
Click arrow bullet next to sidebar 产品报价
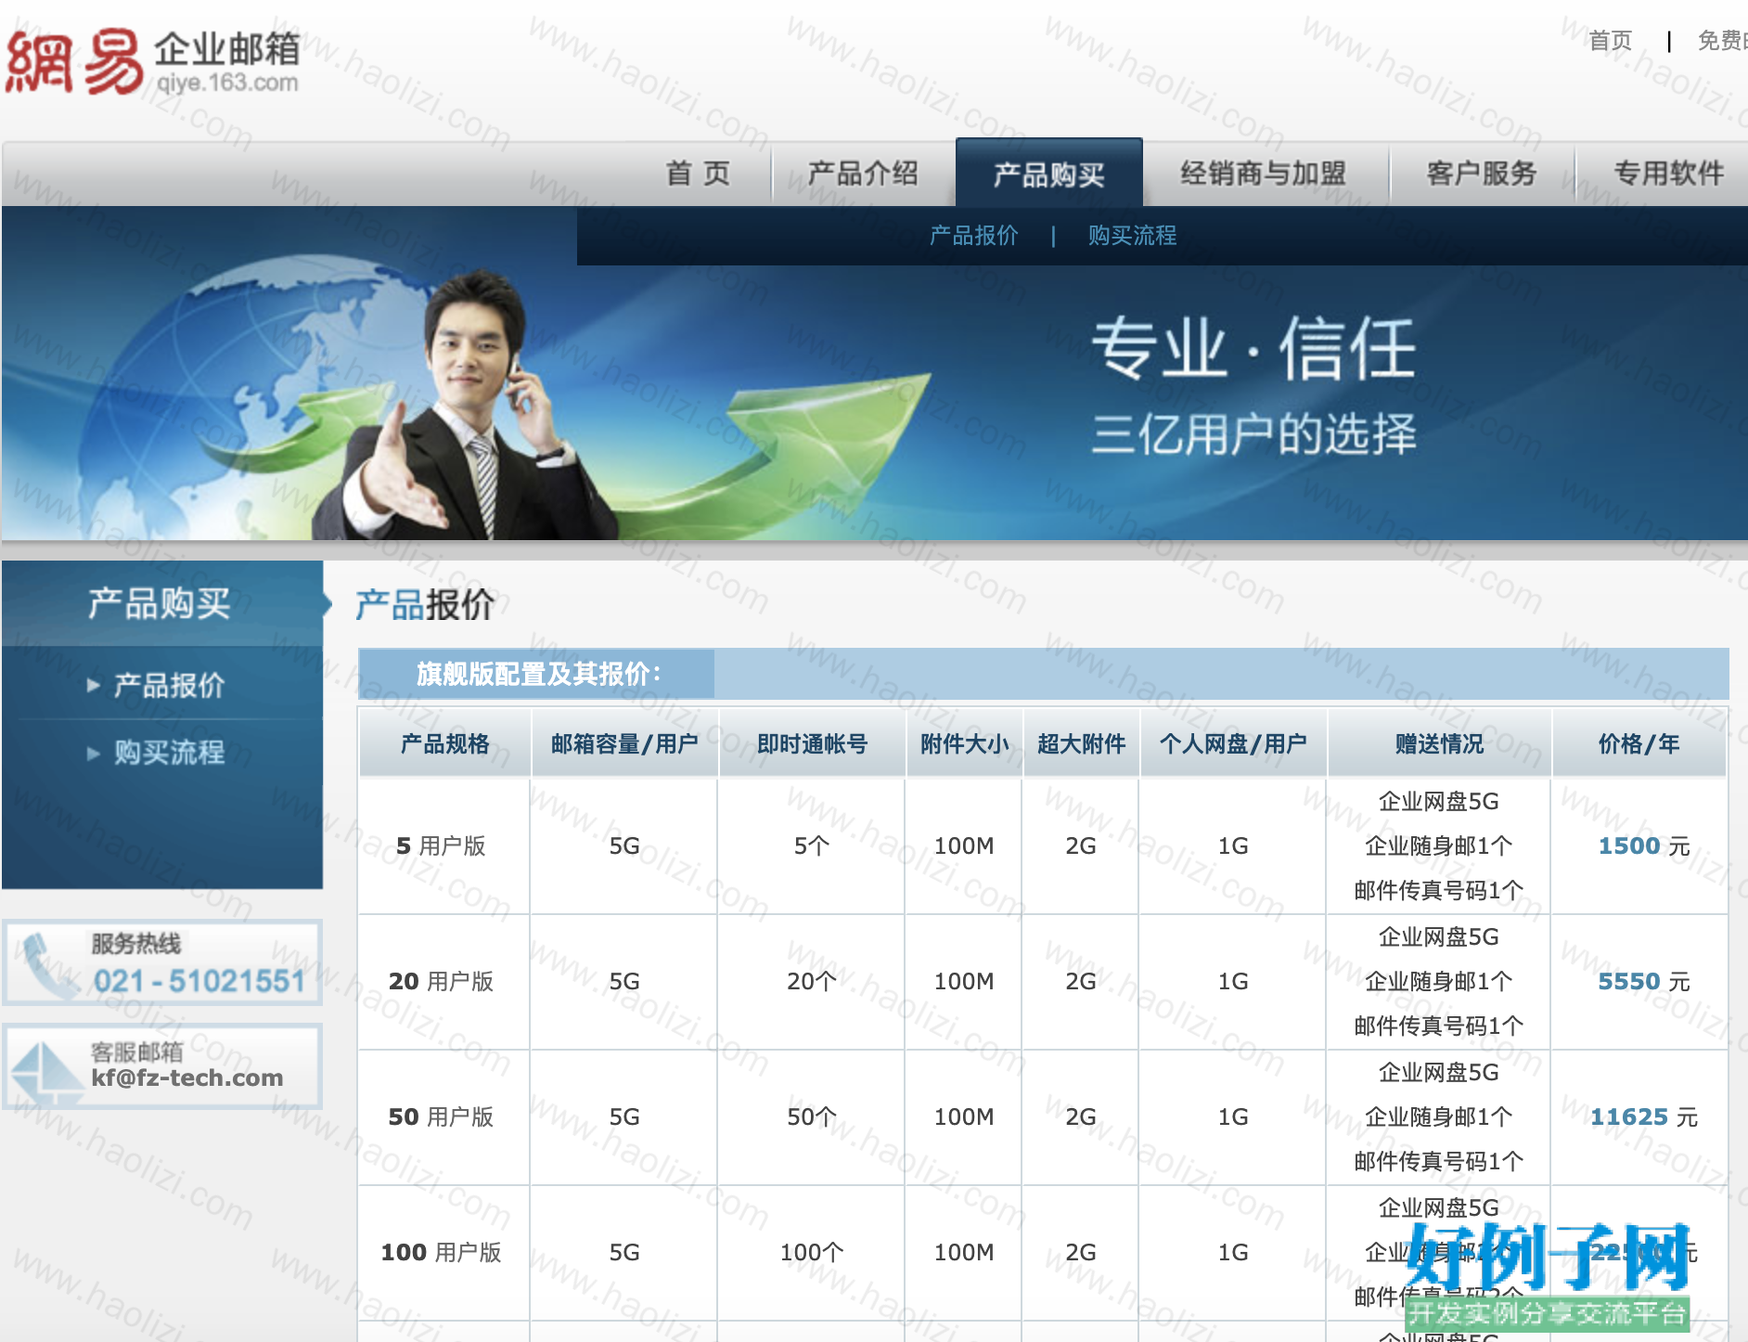pos(93,686)
